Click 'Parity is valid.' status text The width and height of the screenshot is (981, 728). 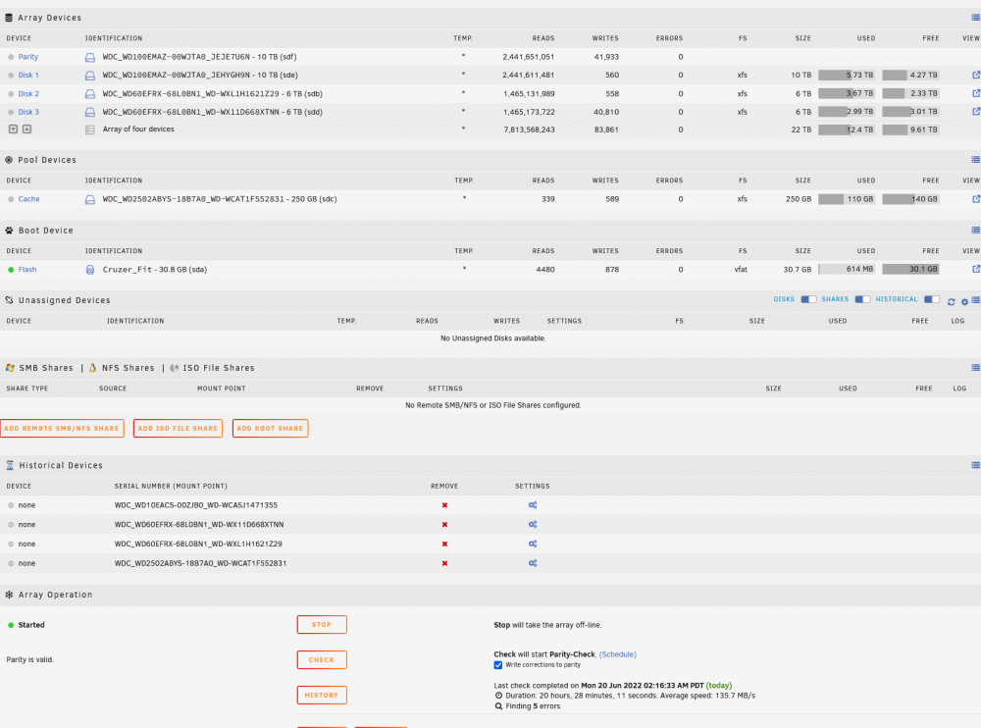tap(30, 659)
